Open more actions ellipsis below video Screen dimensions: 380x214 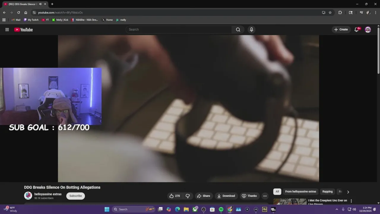pyautogui.click(x=265, y=196)
